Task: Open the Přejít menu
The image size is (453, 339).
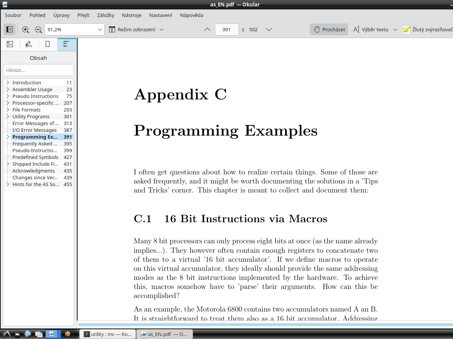Action: [x=83, y=15]
